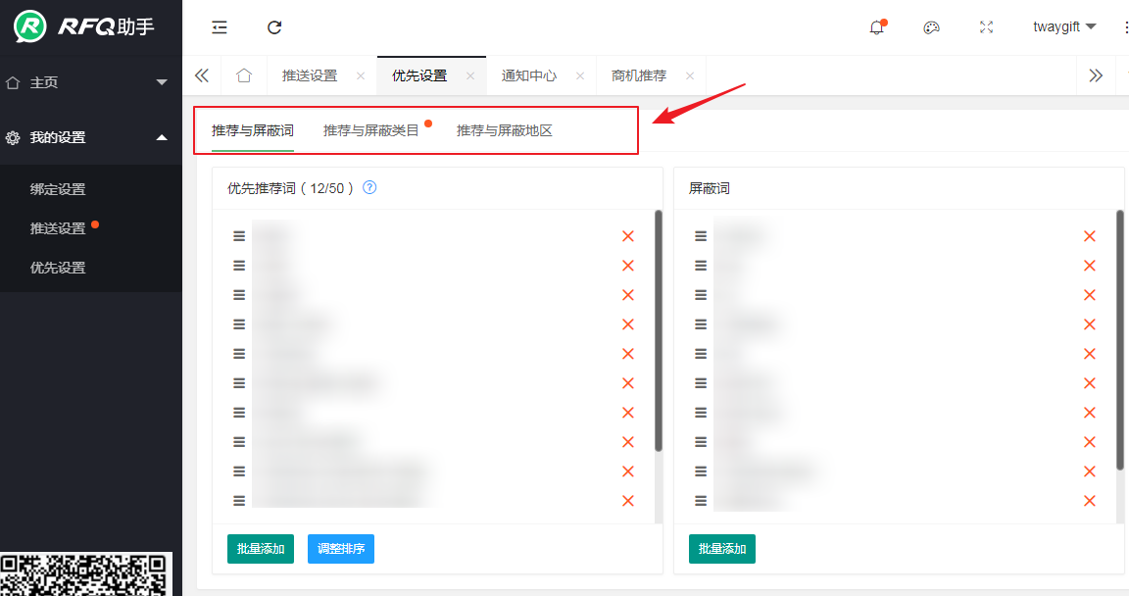This screenshot has height=596, width=1129.
Task: Collapse the 我的设置 sidebar section
Action: click(x=90, y=137)
